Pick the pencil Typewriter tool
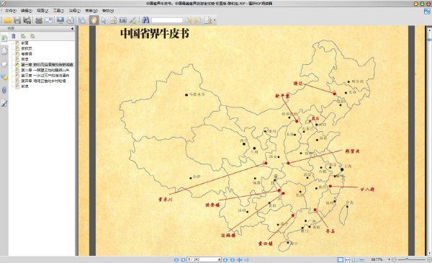This screenshot has width=432, height=263. tap(132, 20)
